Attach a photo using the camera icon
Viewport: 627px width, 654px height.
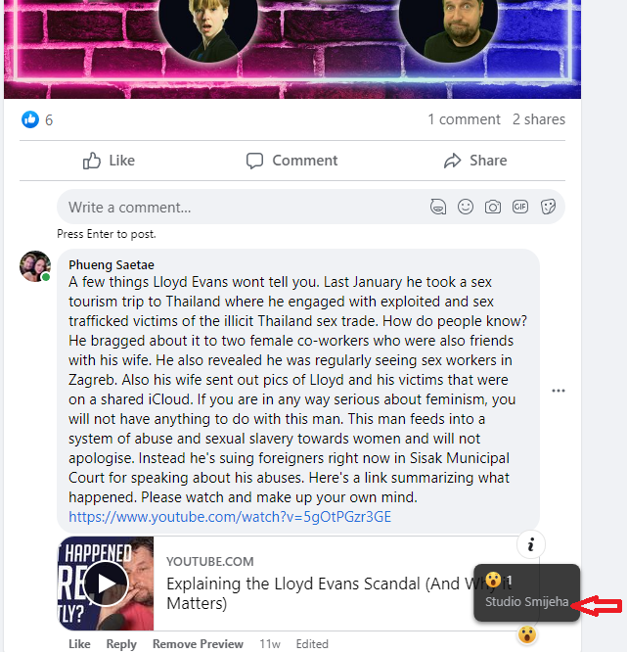point(492,207)
